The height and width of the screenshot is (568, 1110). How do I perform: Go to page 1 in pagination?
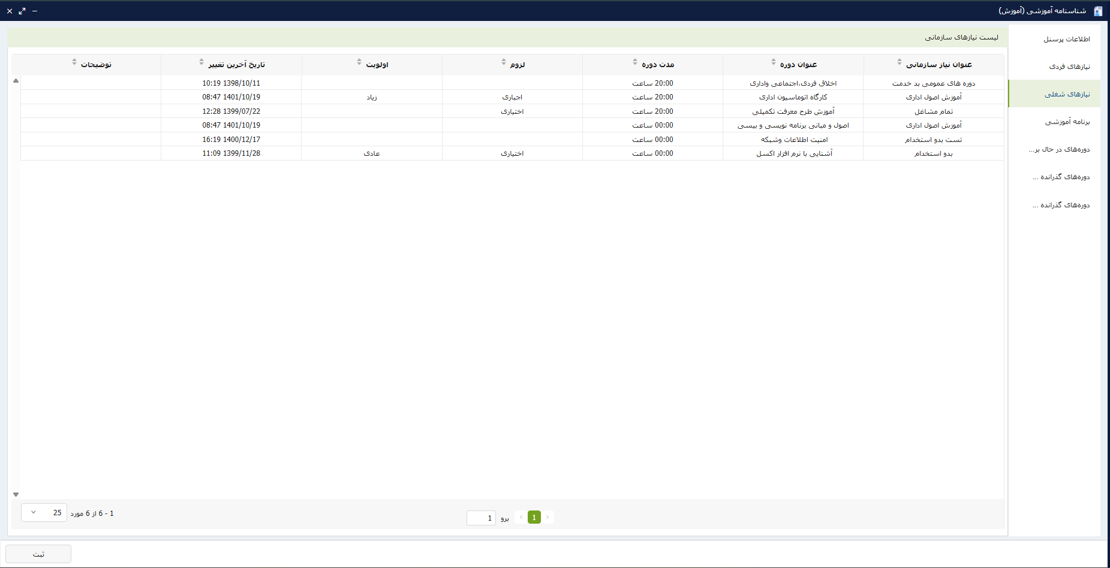tap(534, 517)
